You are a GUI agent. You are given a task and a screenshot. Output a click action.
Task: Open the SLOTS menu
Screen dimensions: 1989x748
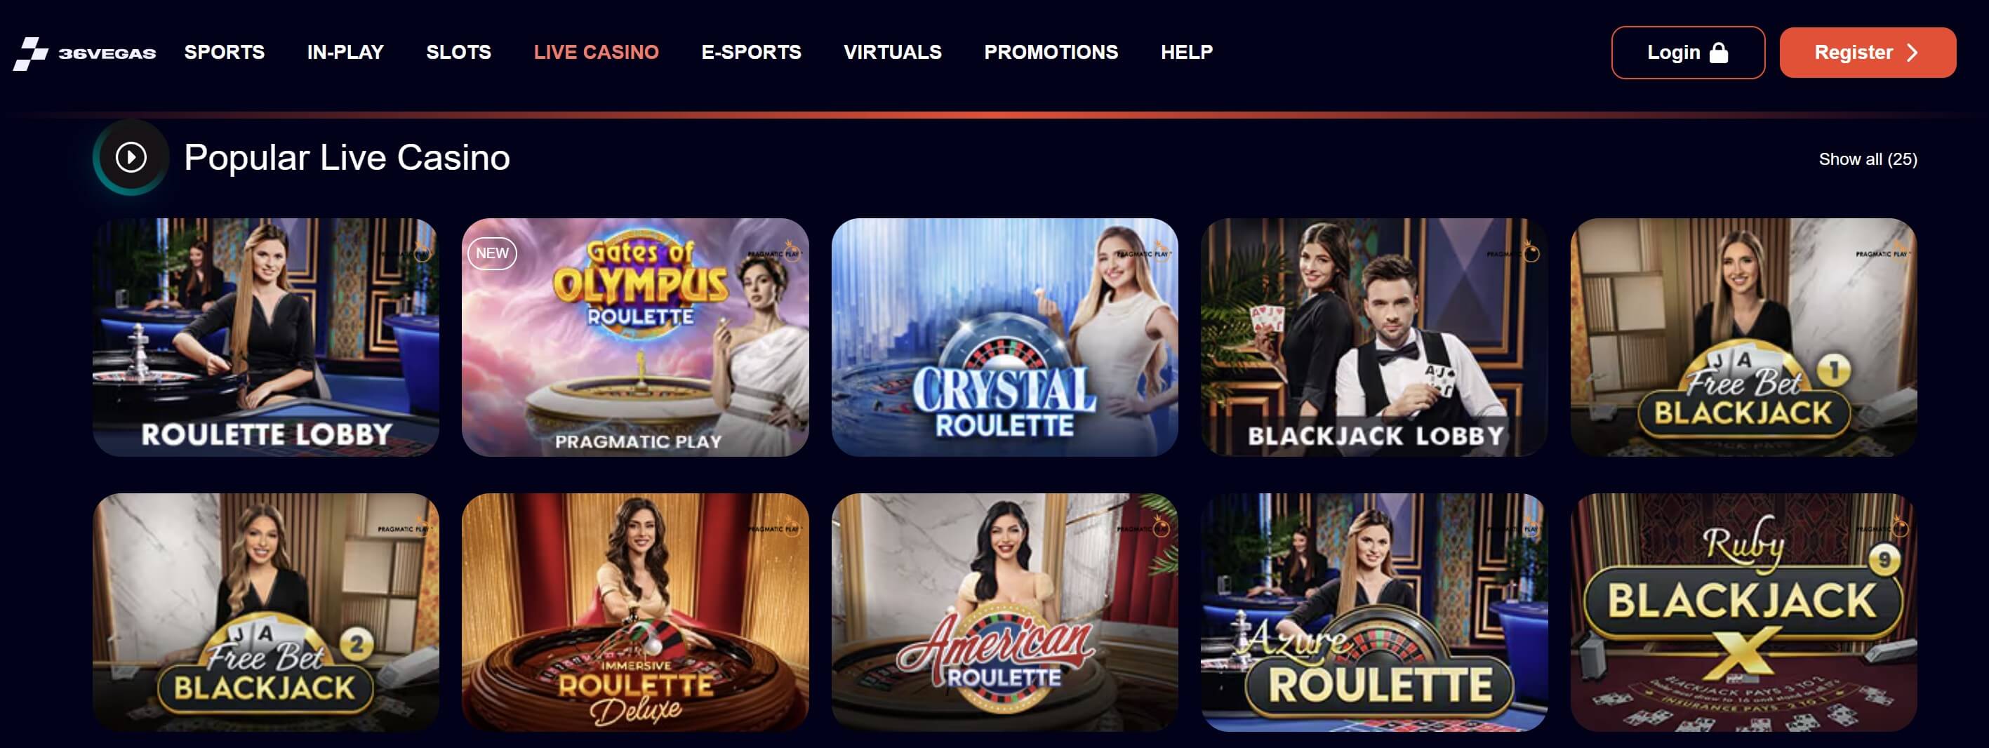pos(458,53)
